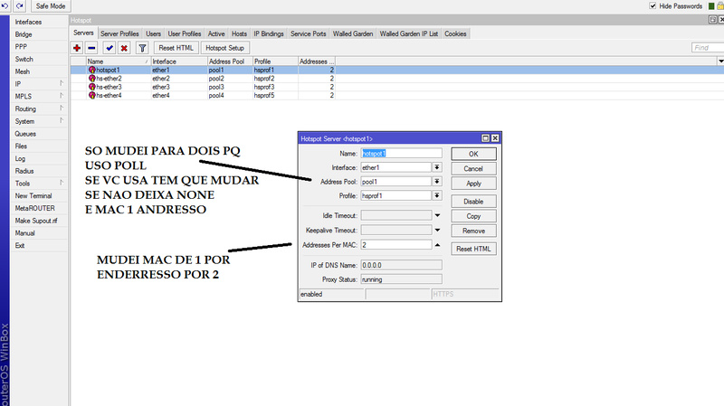Switch to the Server Profiles tab
The height and width of the screenshot is (406, 724).
click(119, 33)
